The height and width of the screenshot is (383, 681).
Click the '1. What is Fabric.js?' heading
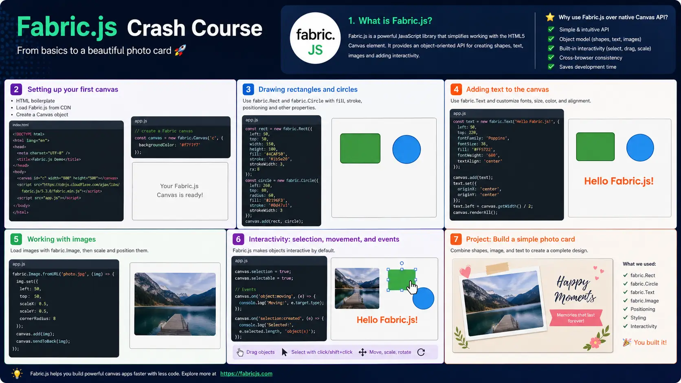[x=390, y=21]
